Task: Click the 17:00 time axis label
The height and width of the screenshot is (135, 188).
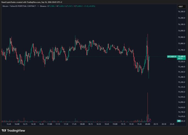Action: 49,124
